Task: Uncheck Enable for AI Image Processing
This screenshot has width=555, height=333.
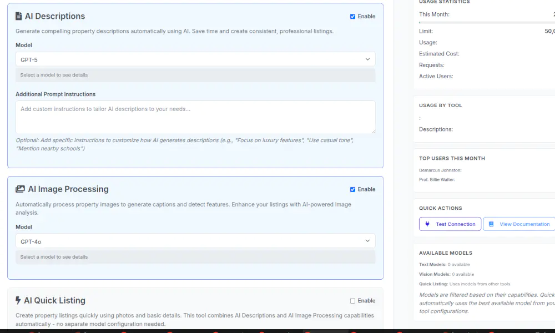Action: (353, 189)
